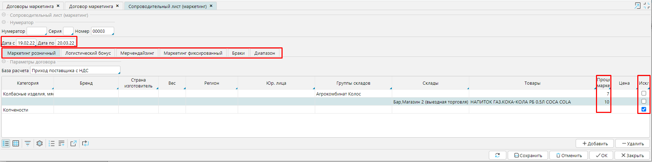Click the collapse fullscreen icon at top right
652x162 pixels.
click(647, 6)
